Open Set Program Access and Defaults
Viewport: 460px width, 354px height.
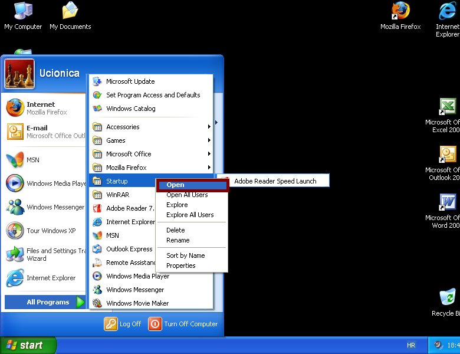tap(151, 95)
